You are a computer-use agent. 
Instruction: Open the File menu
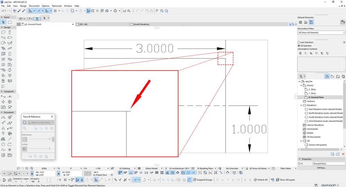tap(3, 6)
